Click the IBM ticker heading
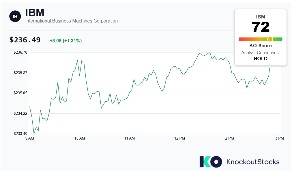This screenshot has width=294, height=171. (x=35, y=13)
